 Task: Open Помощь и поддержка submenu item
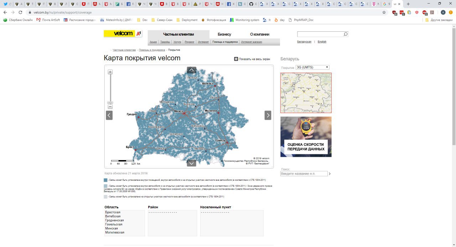[225, 42]
